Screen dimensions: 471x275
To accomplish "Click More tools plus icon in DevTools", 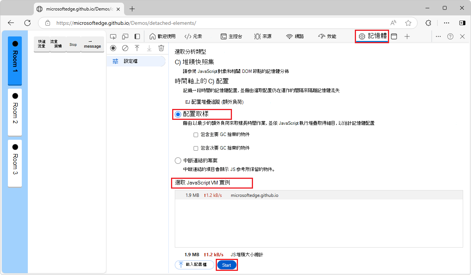I will point(407,36).
